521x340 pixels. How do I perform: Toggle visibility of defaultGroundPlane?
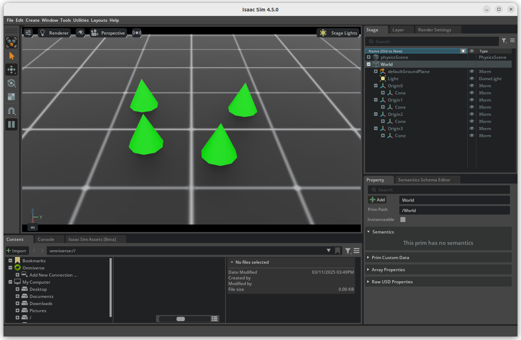472,71
